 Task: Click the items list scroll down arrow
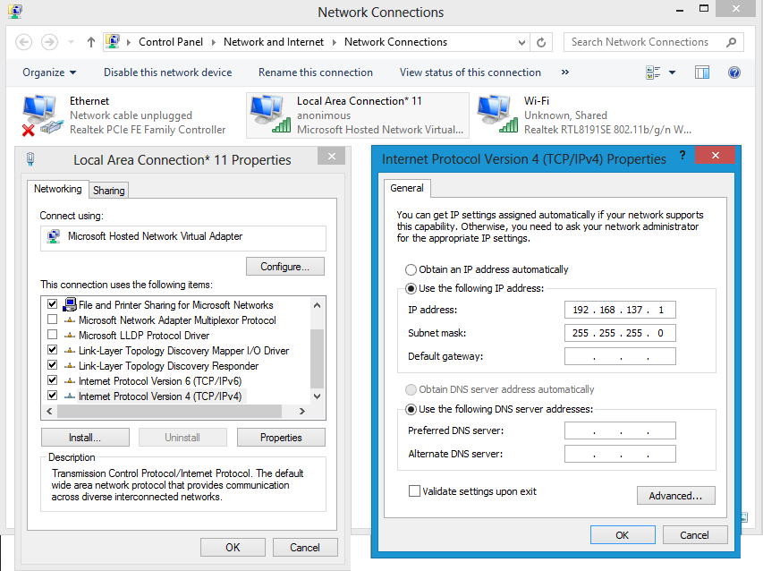tap(318, 396)
